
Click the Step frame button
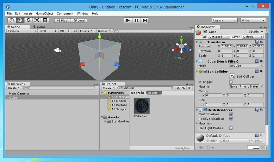pos(145,20)
